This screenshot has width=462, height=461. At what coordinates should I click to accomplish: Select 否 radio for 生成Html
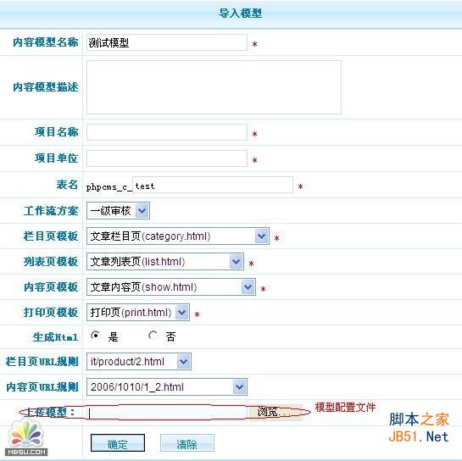click(153, 336)
